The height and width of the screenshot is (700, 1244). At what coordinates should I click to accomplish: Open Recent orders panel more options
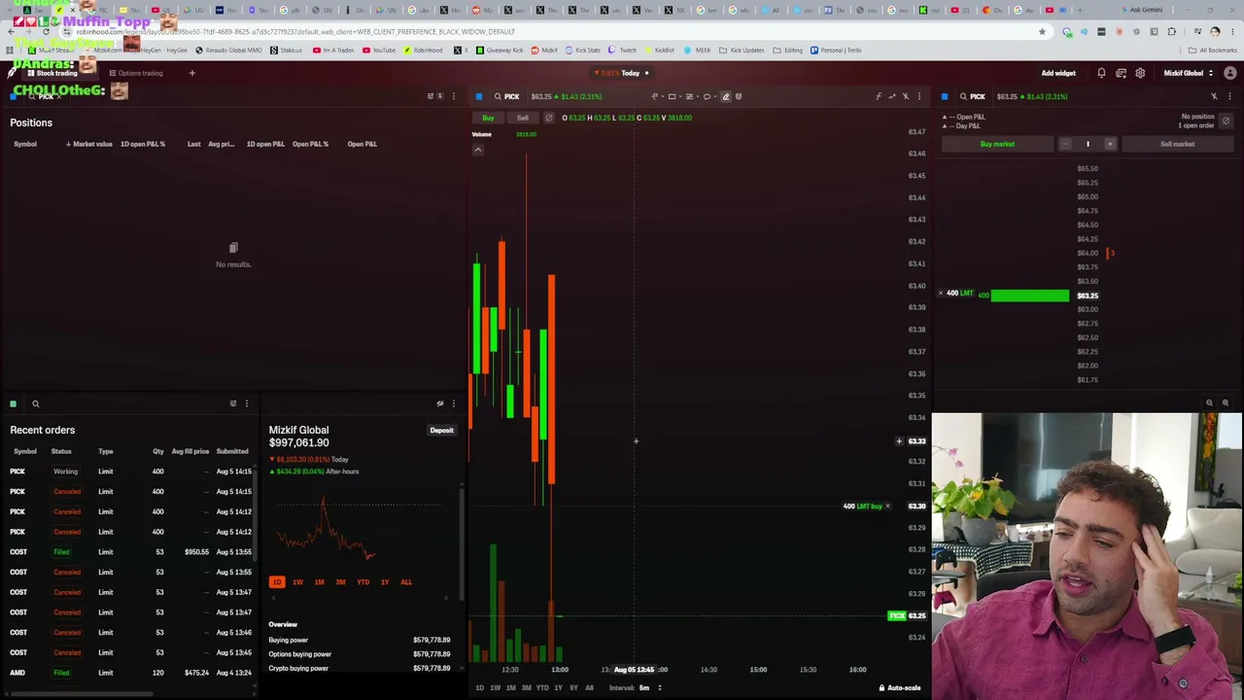click(246, 403)
